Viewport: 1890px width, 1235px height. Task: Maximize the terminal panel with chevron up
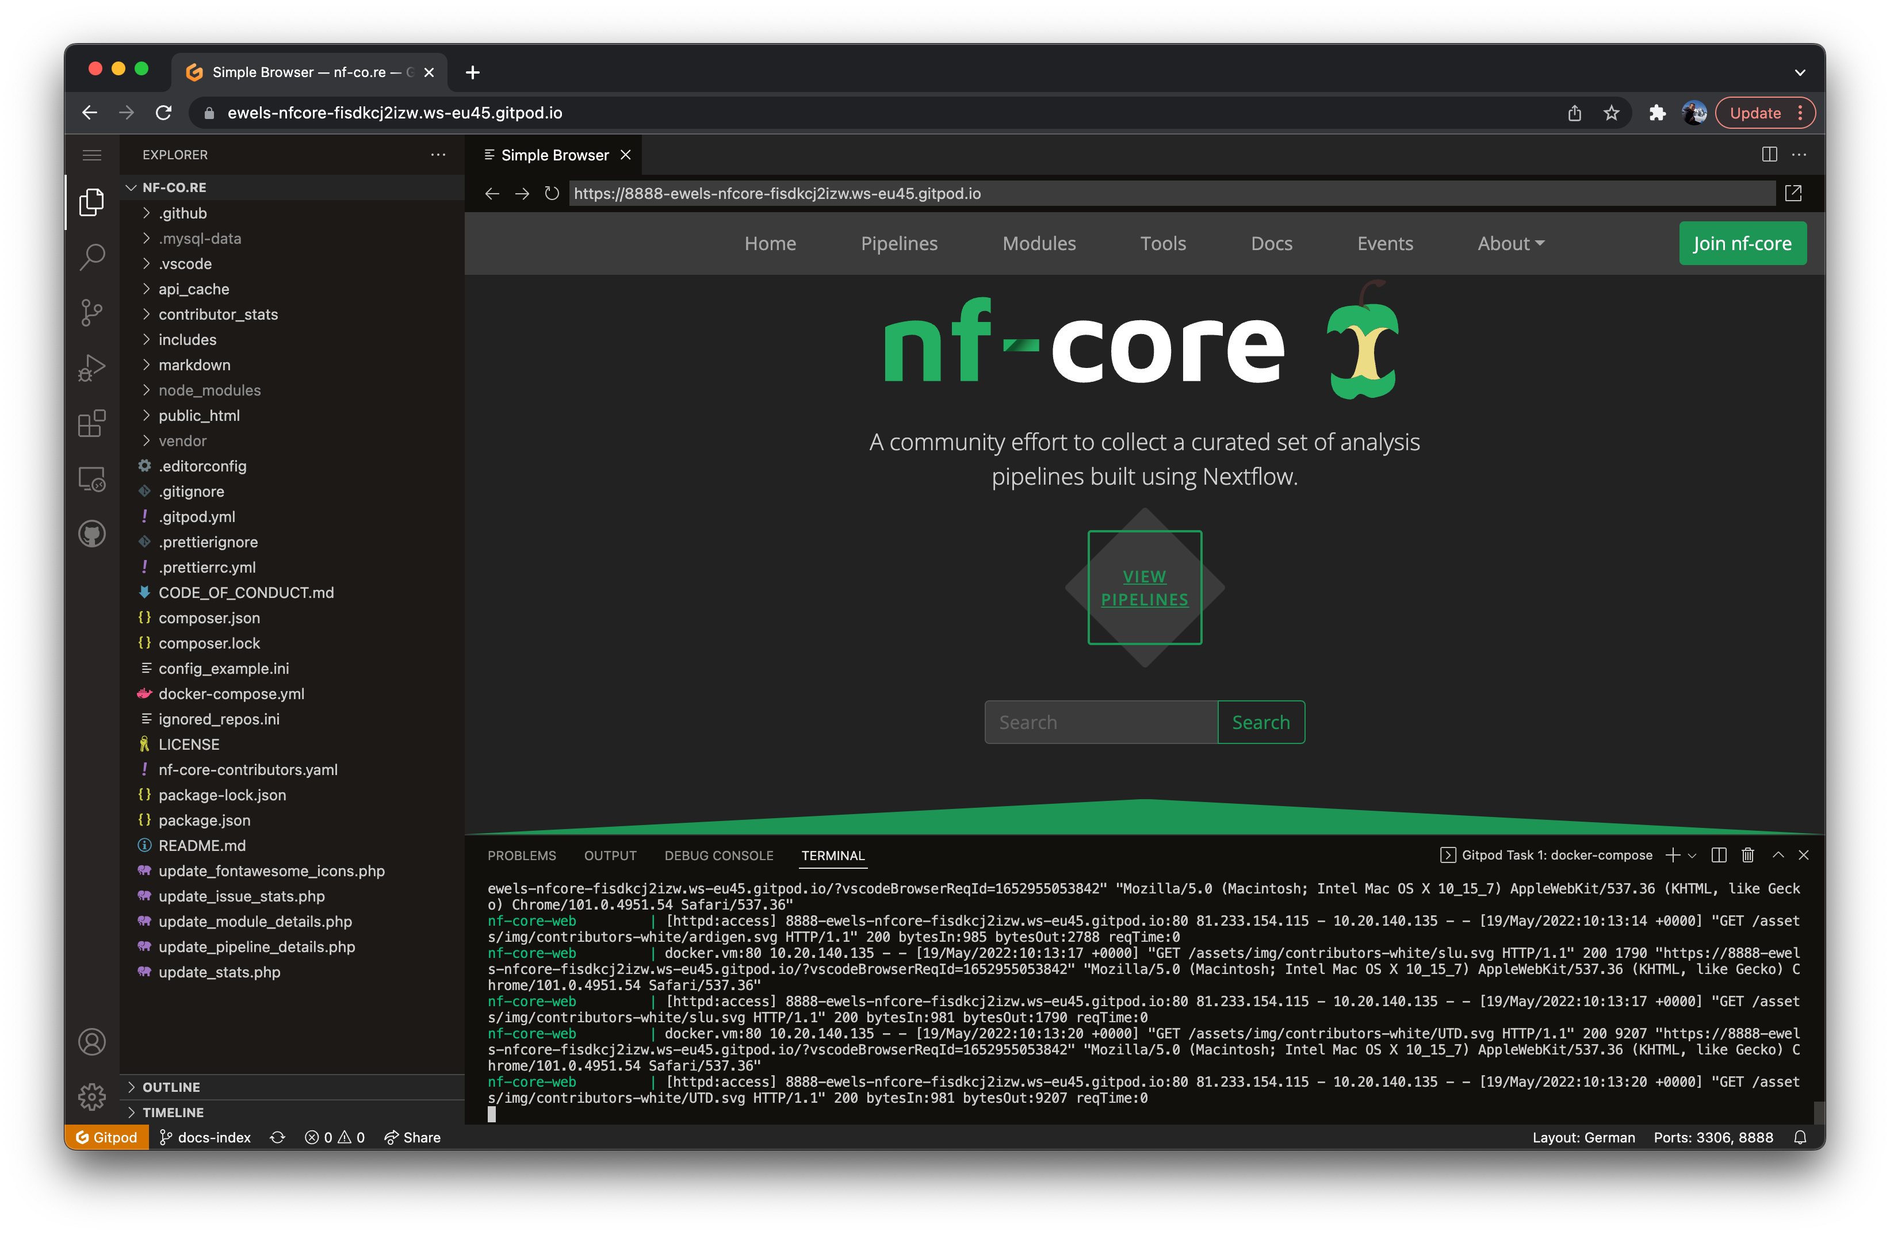coord(1778,855)
